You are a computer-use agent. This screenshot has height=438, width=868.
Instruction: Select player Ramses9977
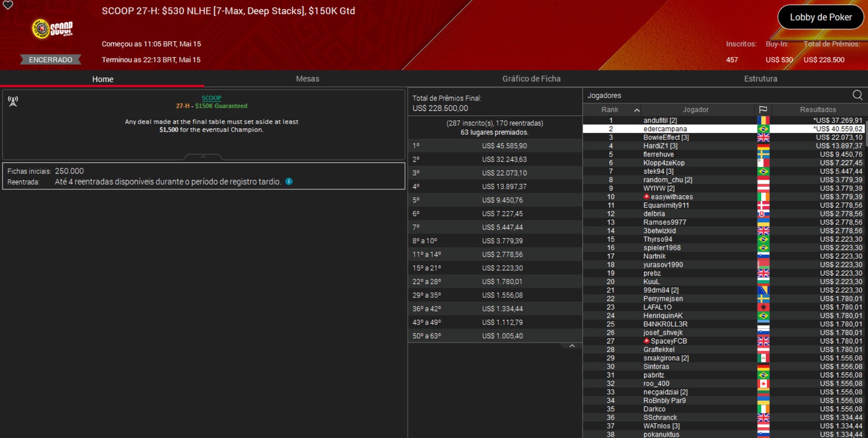[665, 222]
